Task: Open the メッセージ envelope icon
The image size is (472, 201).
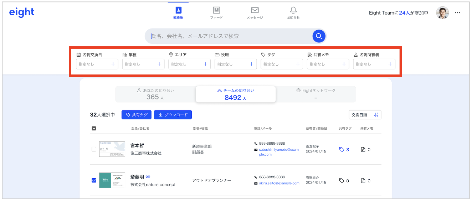Action: click(255, 10)
